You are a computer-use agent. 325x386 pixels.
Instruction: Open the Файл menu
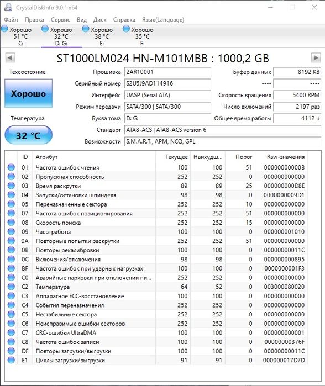click(11, 20)
